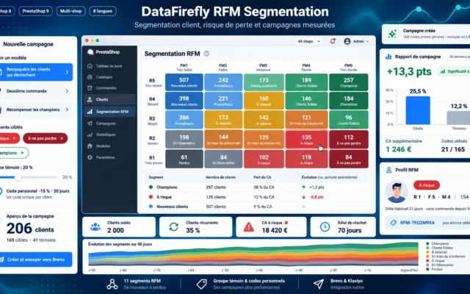Select Clients in the sidebar
The width and height of the screenshot is (470, 294).
point(109,100)
